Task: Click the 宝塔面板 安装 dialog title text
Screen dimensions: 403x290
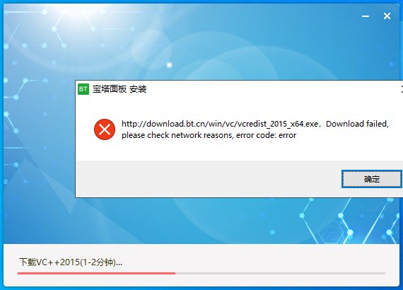Action: (119, 89)
